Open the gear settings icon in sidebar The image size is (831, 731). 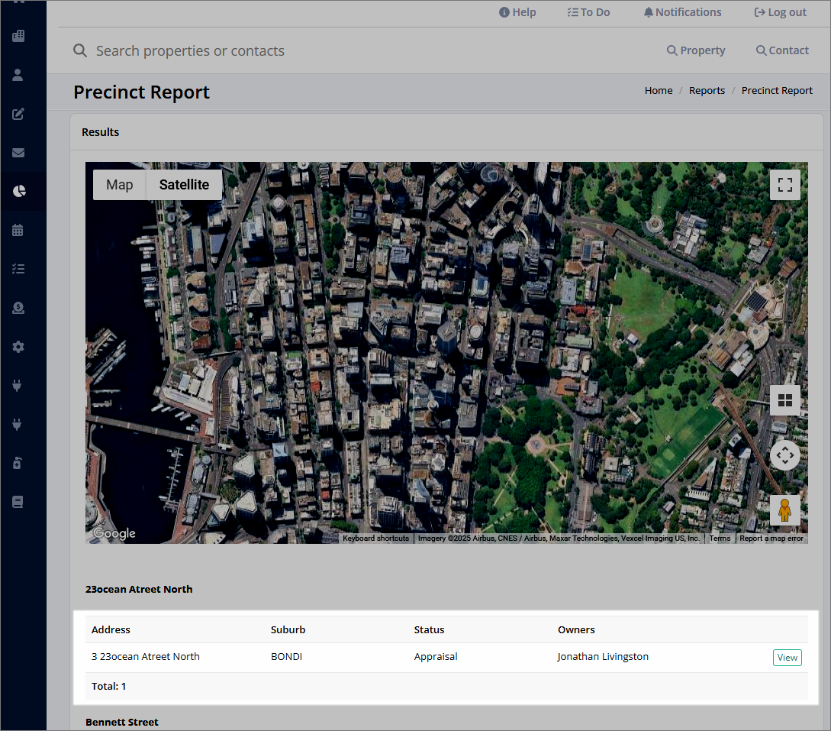tap(18, 347)
